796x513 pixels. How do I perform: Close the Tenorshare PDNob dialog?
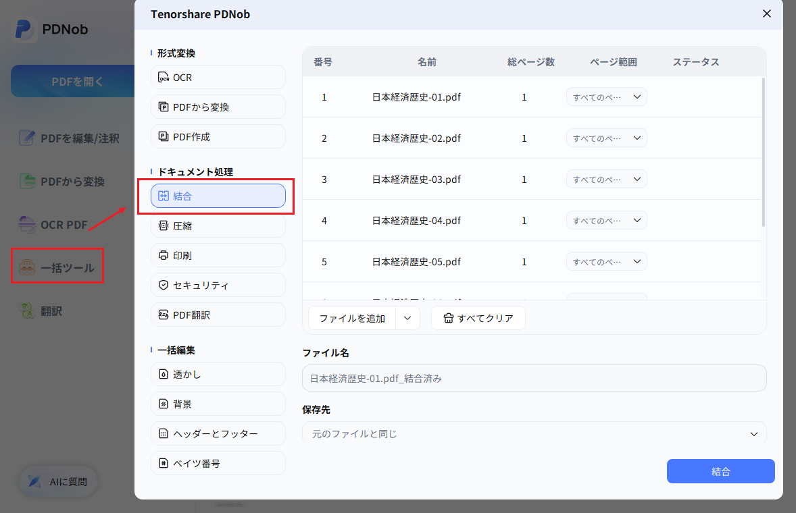pyautogui.click(x=766, y=13)
